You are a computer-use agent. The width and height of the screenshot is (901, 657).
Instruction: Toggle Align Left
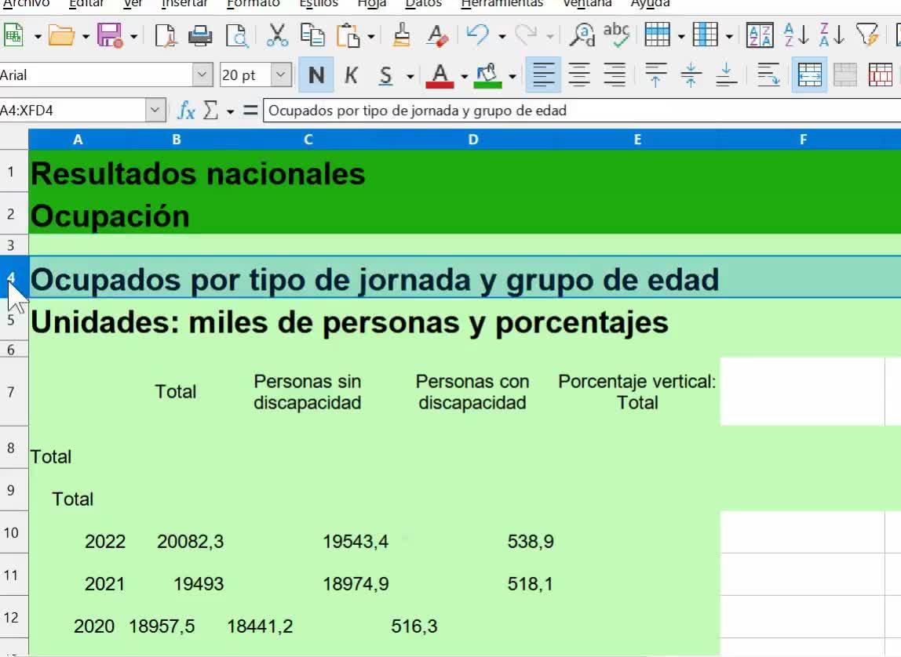click(543, 75)
